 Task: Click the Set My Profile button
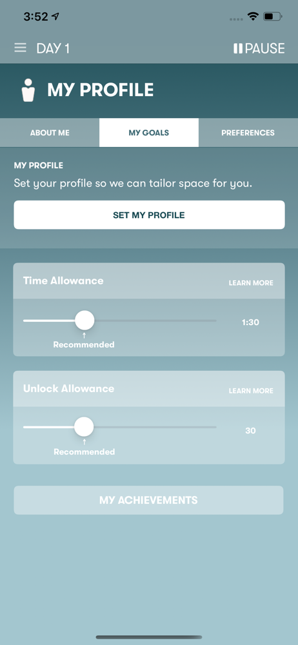click(x=149, y=215)
